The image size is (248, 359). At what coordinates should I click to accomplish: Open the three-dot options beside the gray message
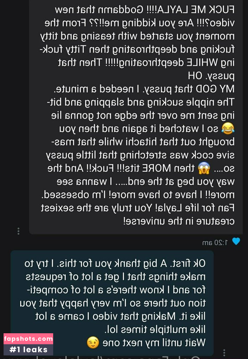tap(19, 231)
